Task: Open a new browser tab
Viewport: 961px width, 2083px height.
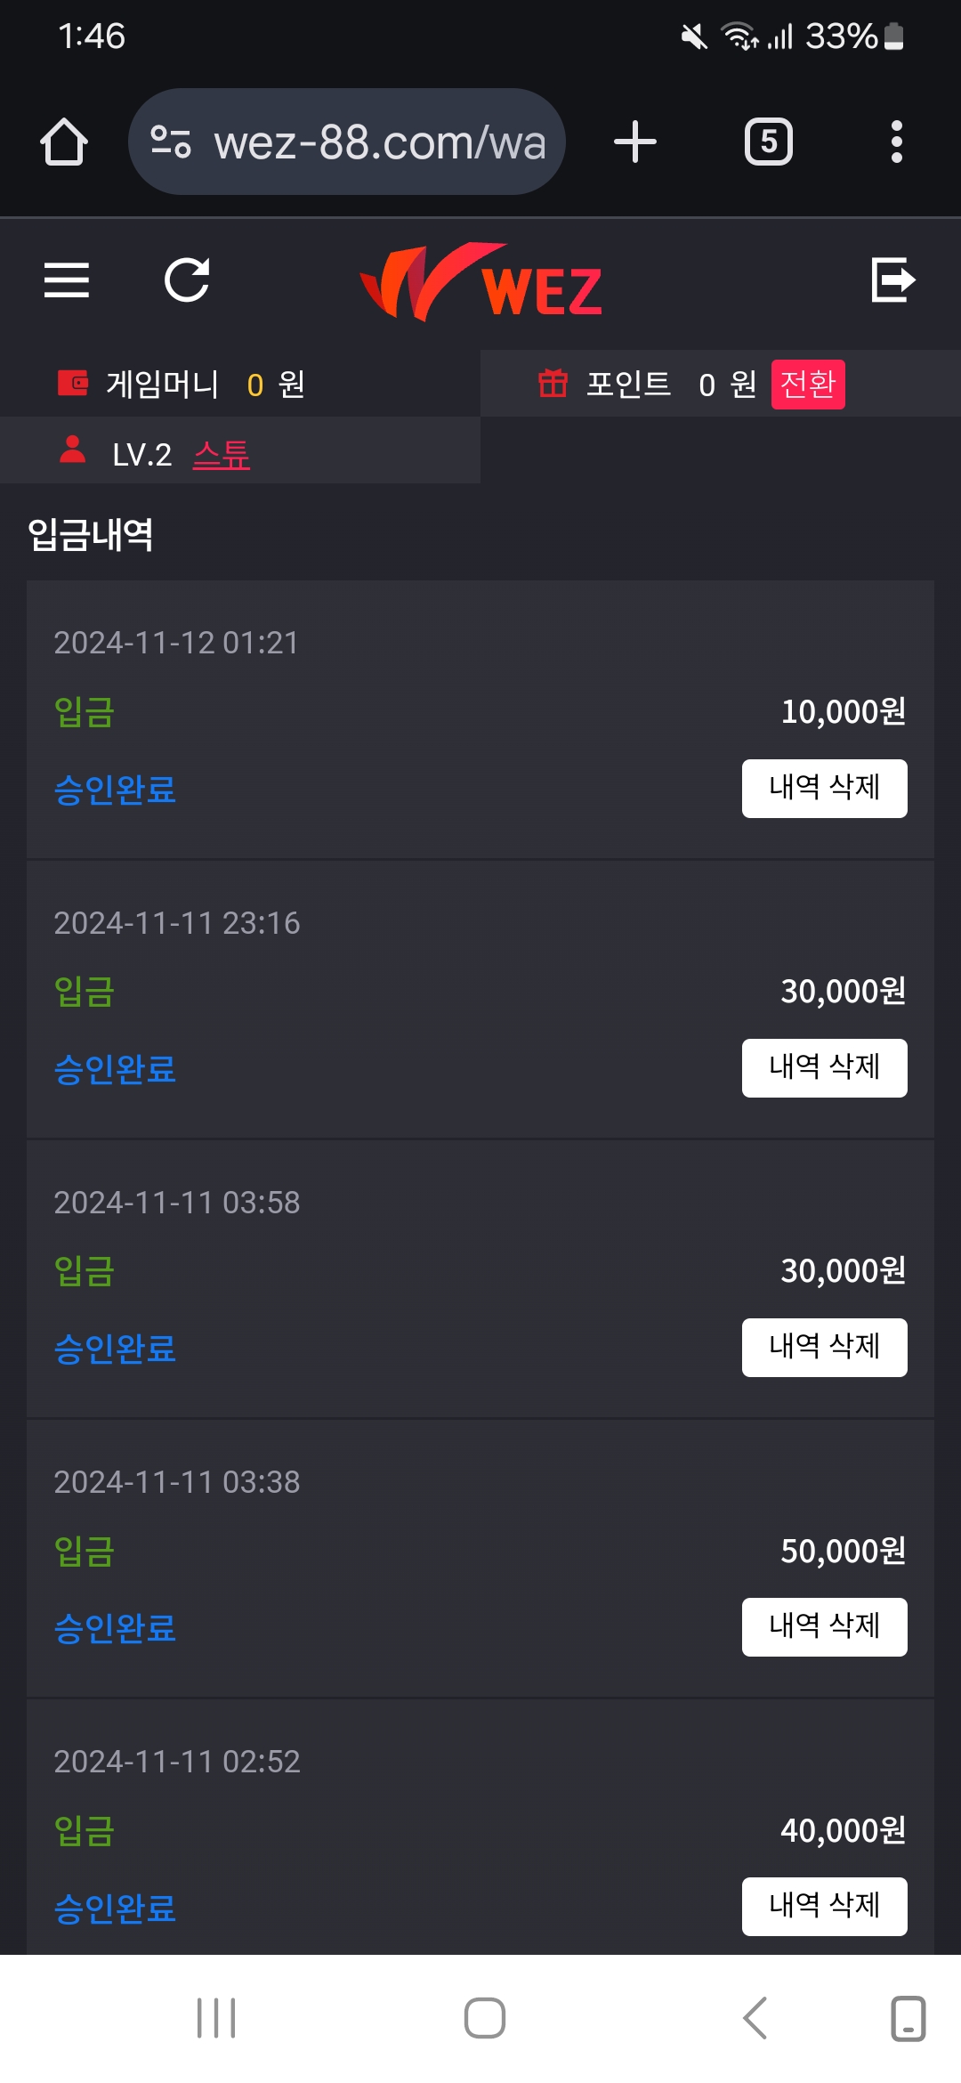Action: [x=635, y=142]
